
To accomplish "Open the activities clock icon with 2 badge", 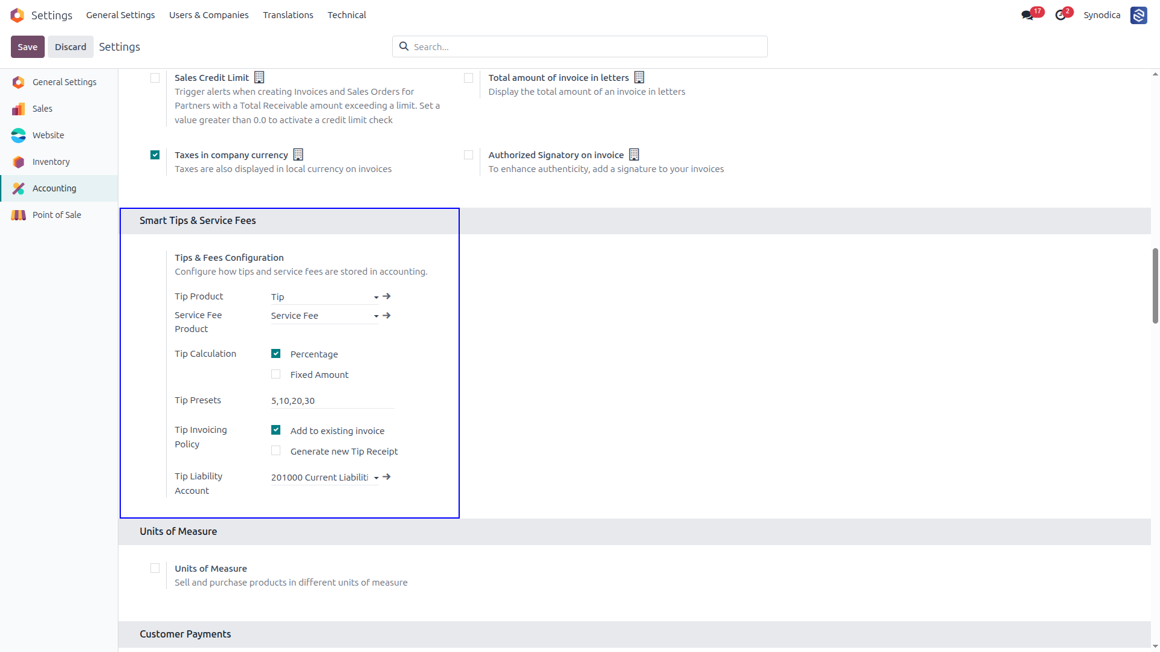I will (x=1060, y=15).
